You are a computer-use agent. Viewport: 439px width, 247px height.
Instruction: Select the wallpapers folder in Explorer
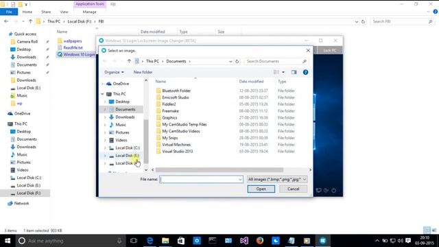pyautogui.click(x=72, y=41)
